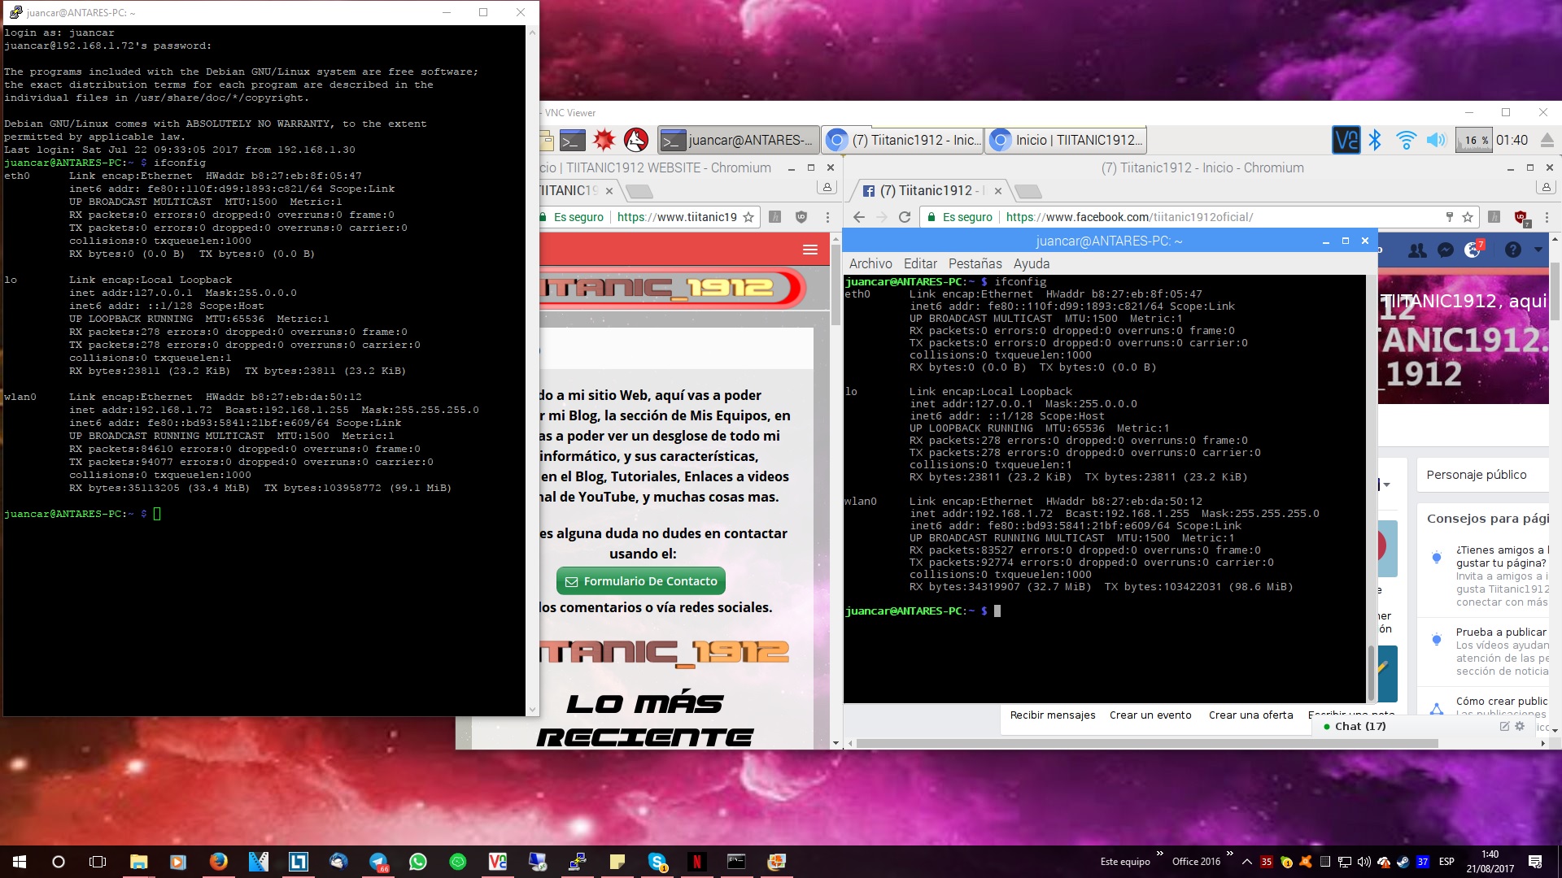Open the Editar menu in the LXTerminal window
Viewport: 1562px width, 878px height.
click(x=920, y=263)
